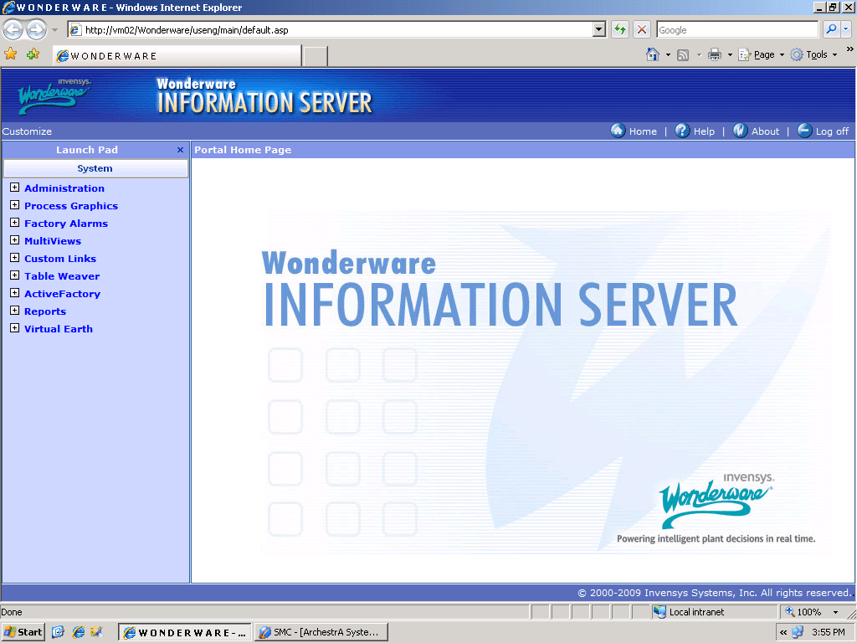Click the Portal Home Page heading text

243,150
